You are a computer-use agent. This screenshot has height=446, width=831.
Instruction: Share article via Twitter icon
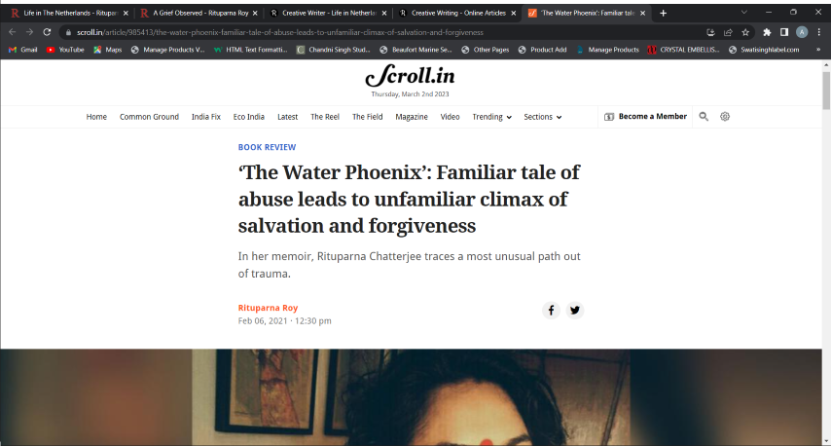(x=574, y=311)
